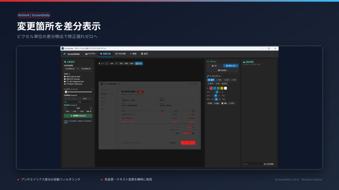Viewport: 339px width, 190px height.
Task: Open history folder with フォルダを開く
Action: pos(269,164)
